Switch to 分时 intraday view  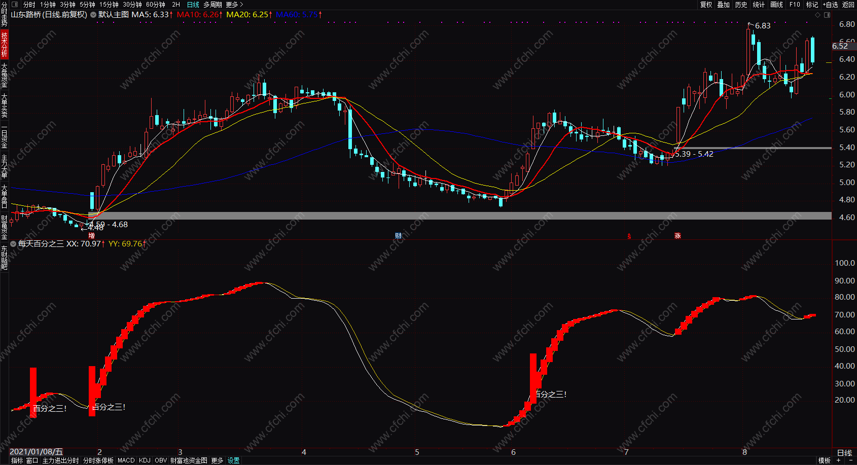[x=29, y=5]
